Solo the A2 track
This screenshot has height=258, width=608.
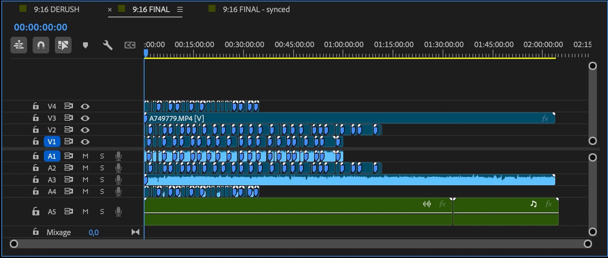pyautogui.click(x=102, y=168)
